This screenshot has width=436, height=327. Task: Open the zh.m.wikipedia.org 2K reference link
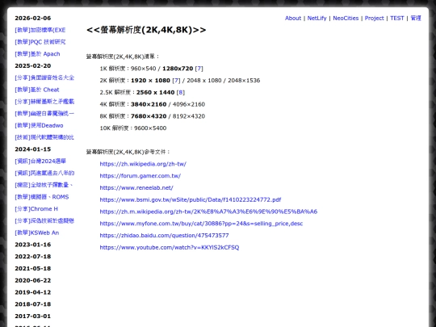208,212
